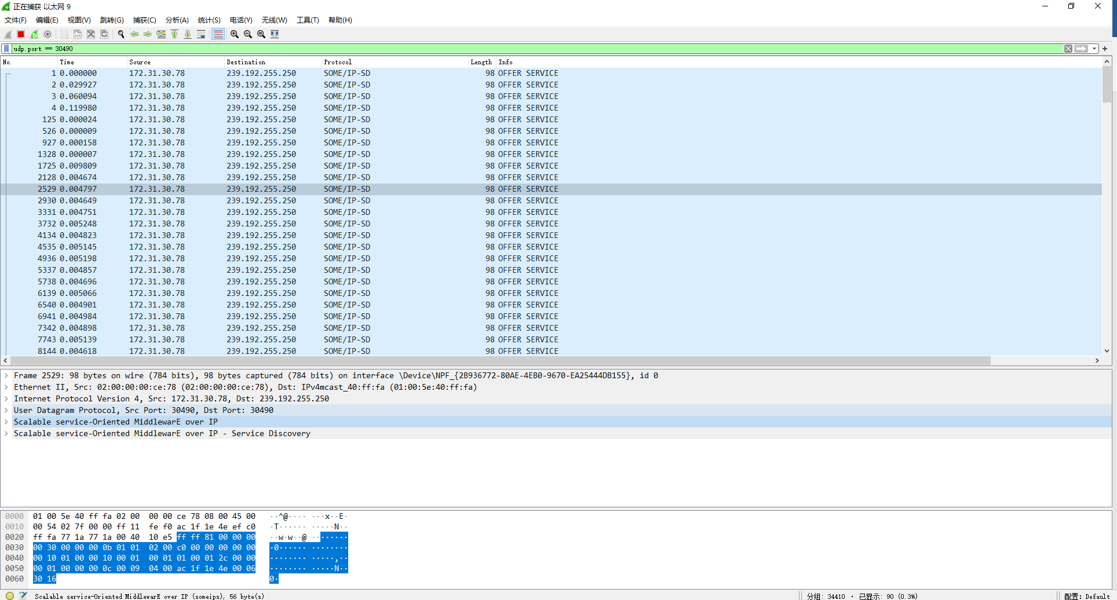This screenshot has height=600, width=1117.
Task: Toggle auto-scroll during live capture
Action: [201, 34]
